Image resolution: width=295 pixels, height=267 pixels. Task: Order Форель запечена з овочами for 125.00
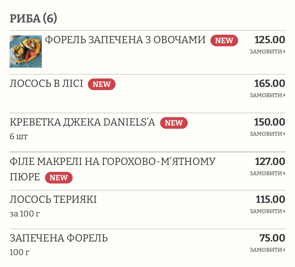tap(267, 52)
